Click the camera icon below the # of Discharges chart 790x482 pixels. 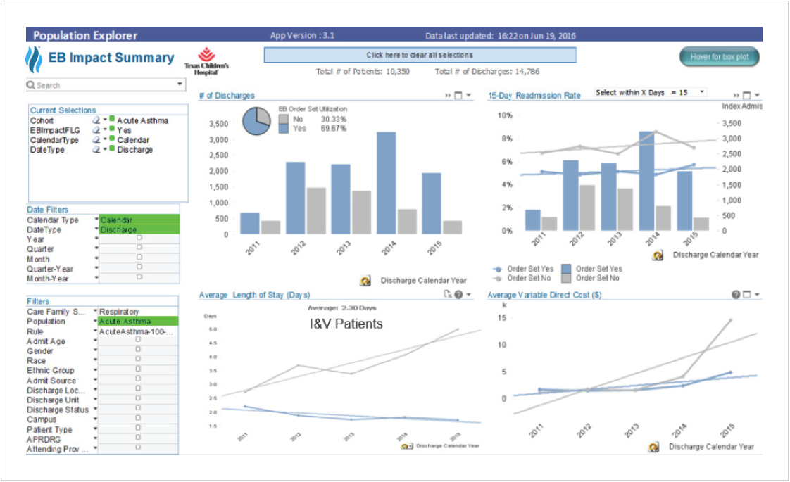tap(365, 281)
